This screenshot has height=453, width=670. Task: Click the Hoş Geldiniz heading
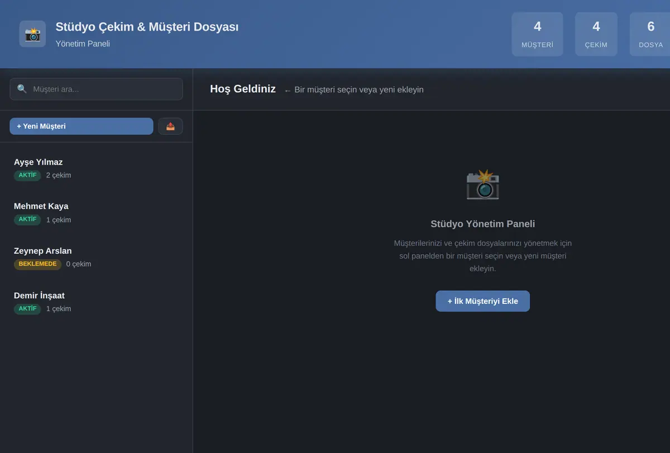(243, 89)
